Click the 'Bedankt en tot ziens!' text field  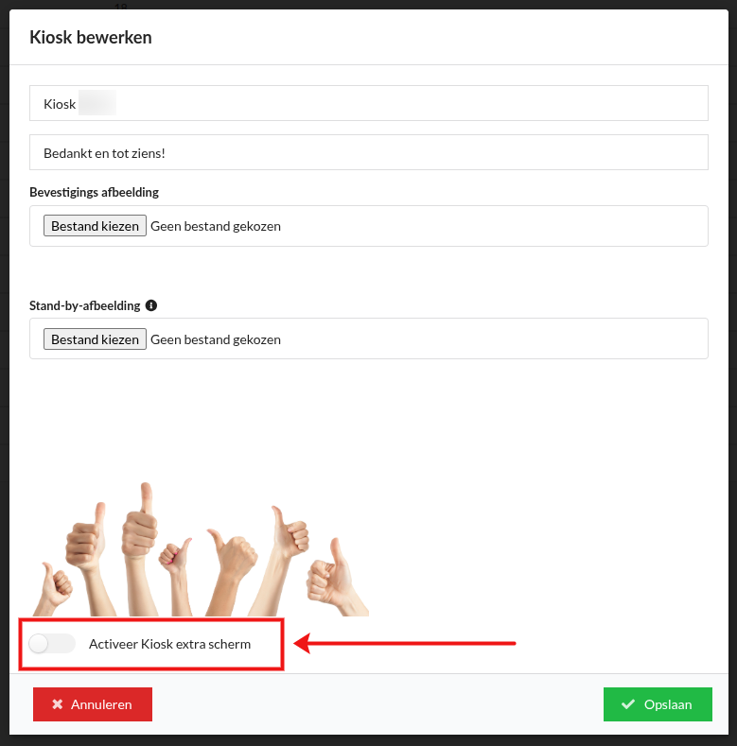369,152
